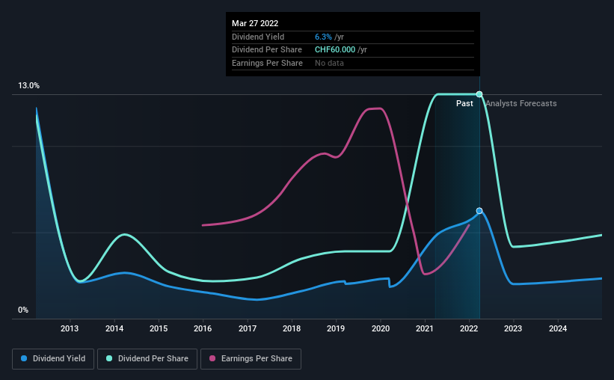Click the 0% y-axis label
Image resolution: width=614 pixels, height=380 pixels.
click(23, 310)
